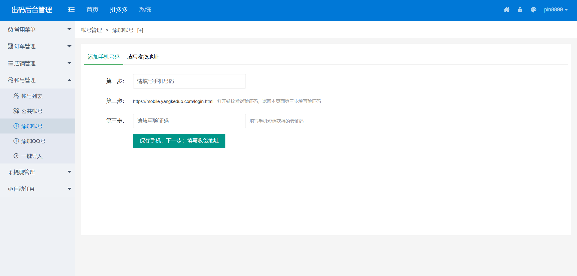Click the lock screen icon
Image resolution: width=577 pixels, height=276 pixels.
520,10
